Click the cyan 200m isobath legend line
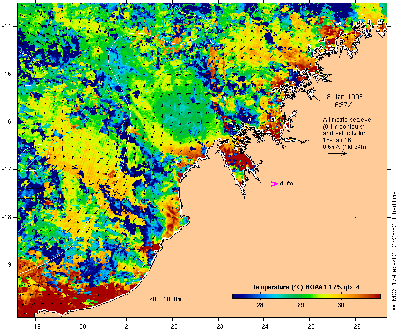The width and height of the screenshot is (400, 331). (x=158, y=304)
